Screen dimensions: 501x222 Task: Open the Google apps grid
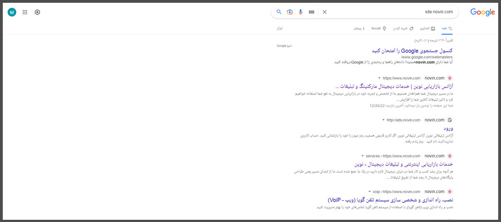pos(25,12)
